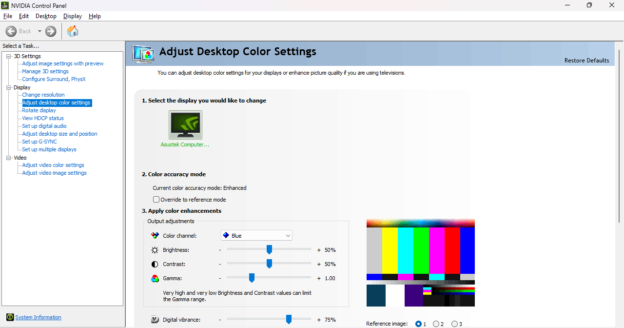Click the Back arrow icon
Viewport: 624px width, 328px height.
pos(11,31)
